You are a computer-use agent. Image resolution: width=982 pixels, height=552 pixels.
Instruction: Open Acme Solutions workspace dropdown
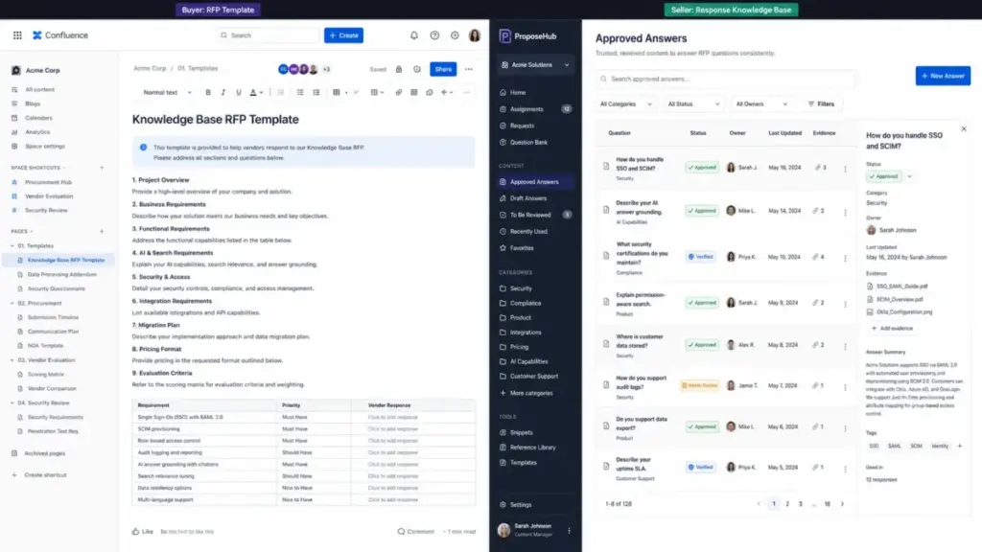coord(535,65)
